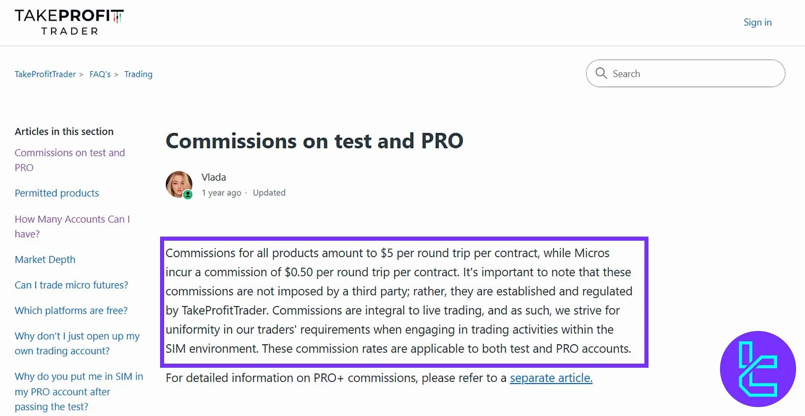The image size is (805, 416).
Task: Open the Market Depth article
Action: click(x=45, y=259)
